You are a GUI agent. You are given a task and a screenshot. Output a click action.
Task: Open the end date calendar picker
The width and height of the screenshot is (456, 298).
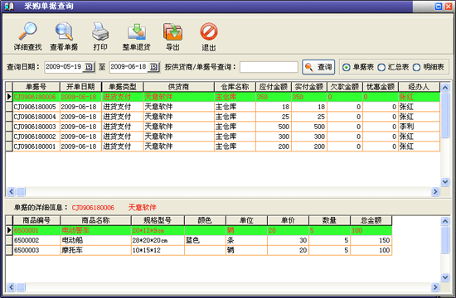(153, 67)
